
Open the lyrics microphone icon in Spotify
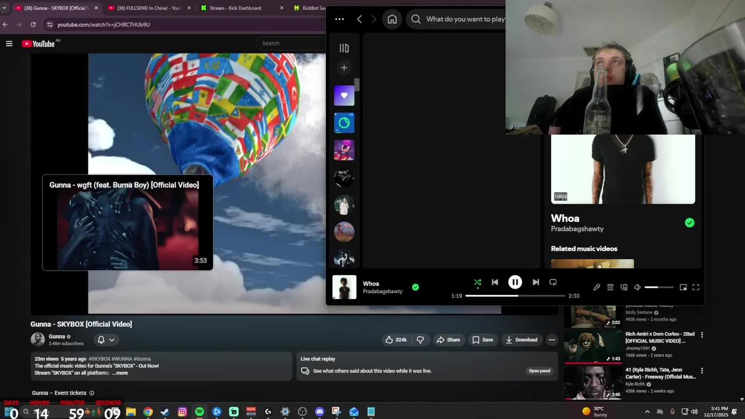pos(597,287)
